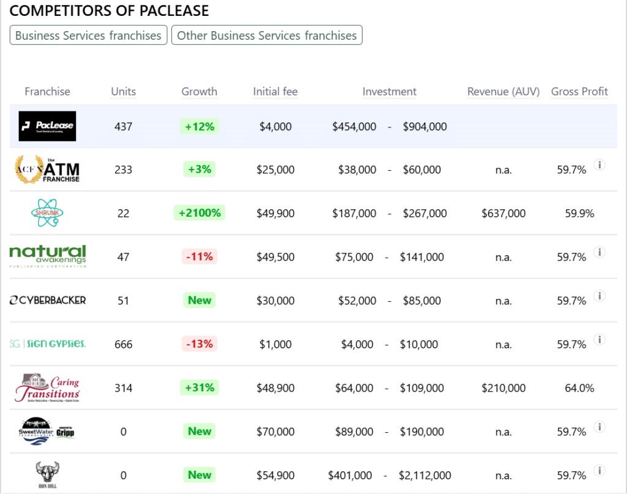The image size is (627, 494).
Task: Click the +12% growth badge
Action: tap(199, 126)
